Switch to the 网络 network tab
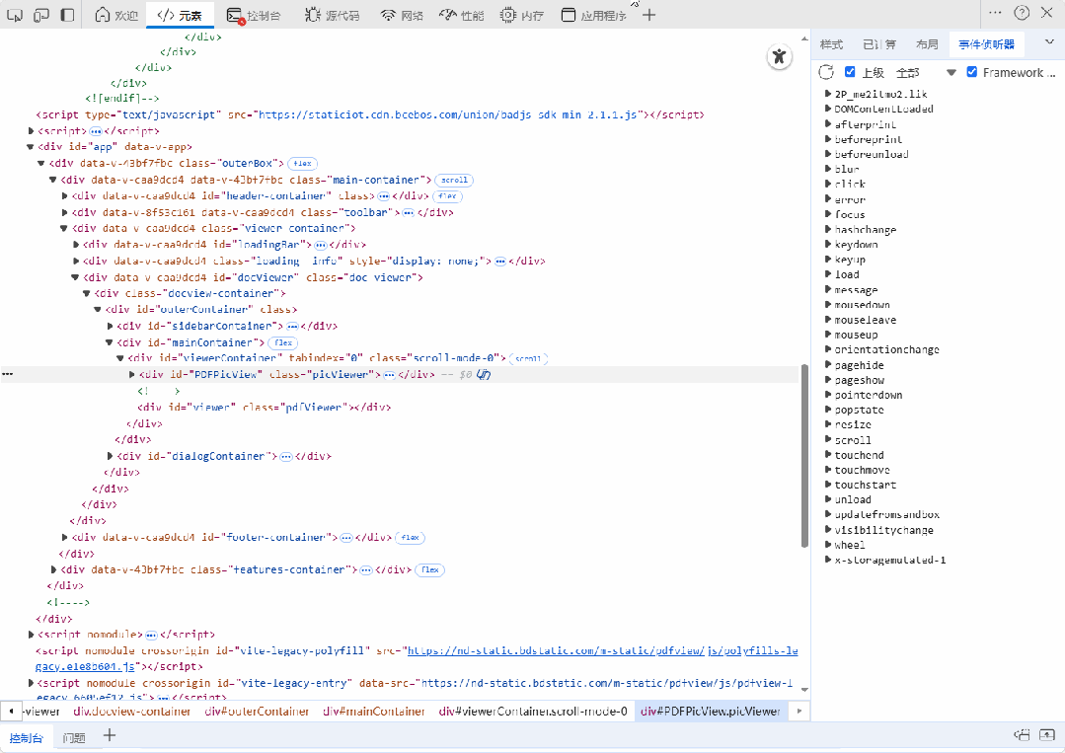 pos(403,16)
